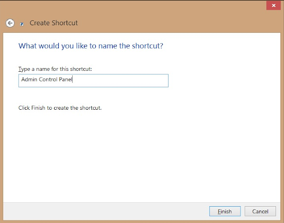Click the shortcut name input field

click(94, 81)
